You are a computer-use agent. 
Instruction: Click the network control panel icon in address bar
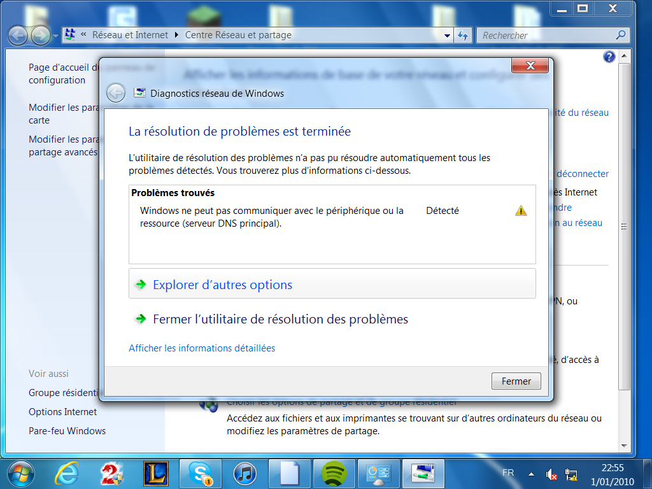tap(70, 34)
